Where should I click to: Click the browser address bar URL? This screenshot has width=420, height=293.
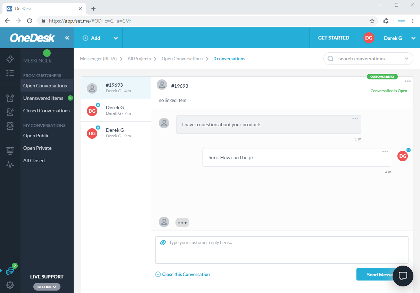pos(90,21)
